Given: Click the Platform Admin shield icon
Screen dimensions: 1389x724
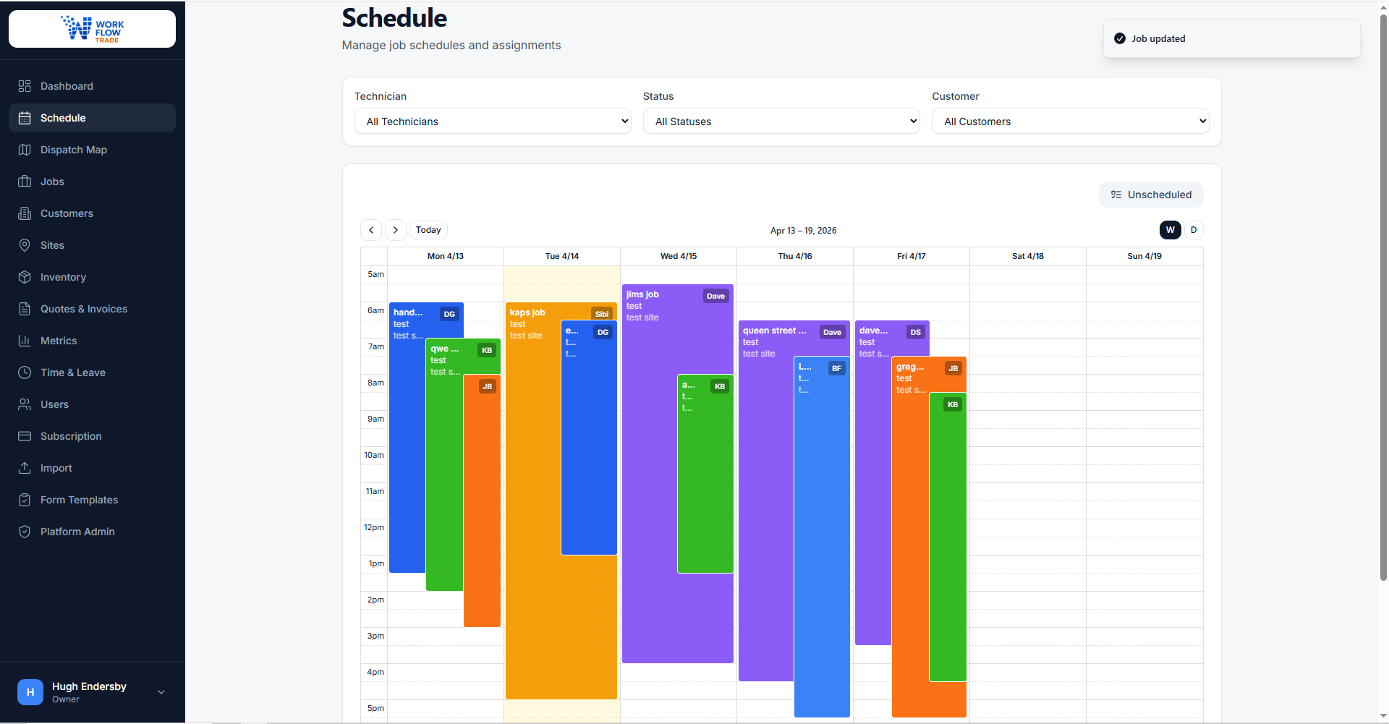Looking at the screenshot, I should [25, 532].
